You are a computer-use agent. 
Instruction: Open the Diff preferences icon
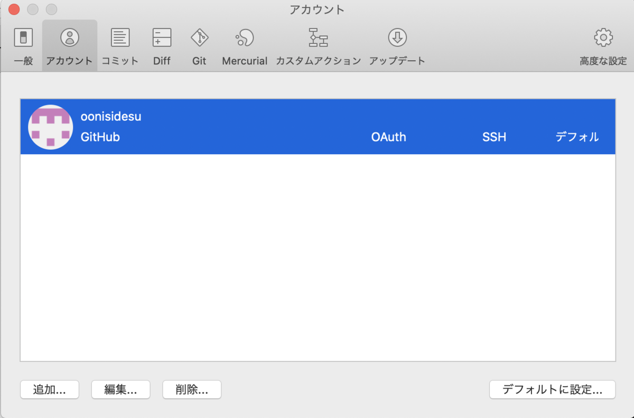pos(162,38)
